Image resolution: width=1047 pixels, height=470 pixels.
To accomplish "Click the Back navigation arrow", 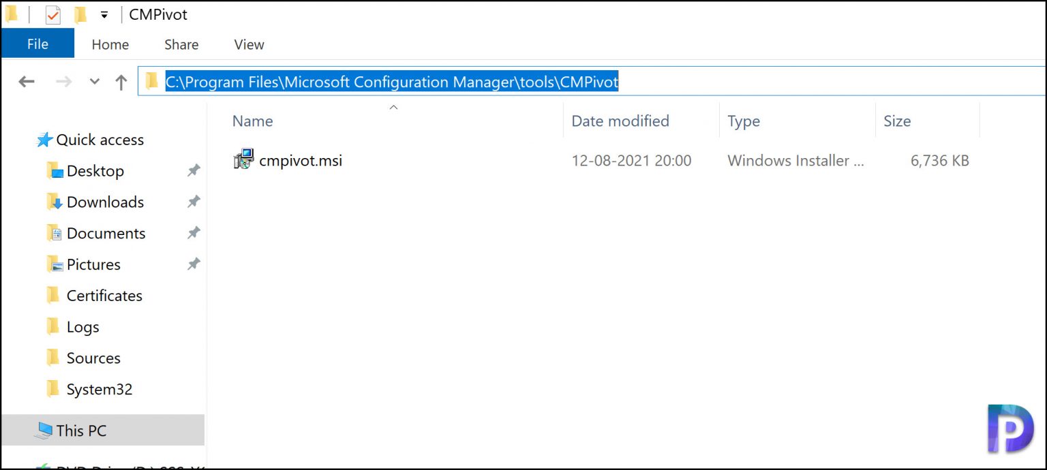I will pyautogui.click(x=27, y=82).
